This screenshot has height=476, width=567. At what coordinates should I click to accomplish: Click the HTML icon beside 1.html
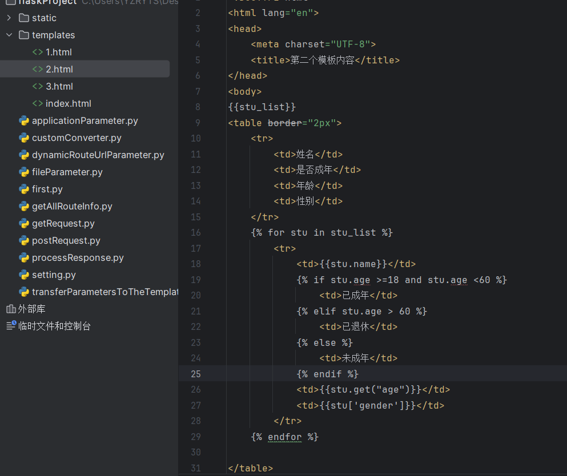pyautogui.click(x=38, y=52)
